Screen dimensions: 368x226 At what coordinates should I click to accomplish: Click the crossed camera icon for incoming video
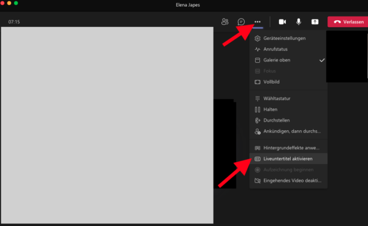tap(258, 181)
